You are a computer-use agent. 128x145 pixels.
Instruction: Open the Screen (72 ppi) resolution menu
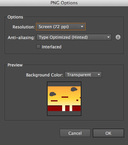coord(61,27)
